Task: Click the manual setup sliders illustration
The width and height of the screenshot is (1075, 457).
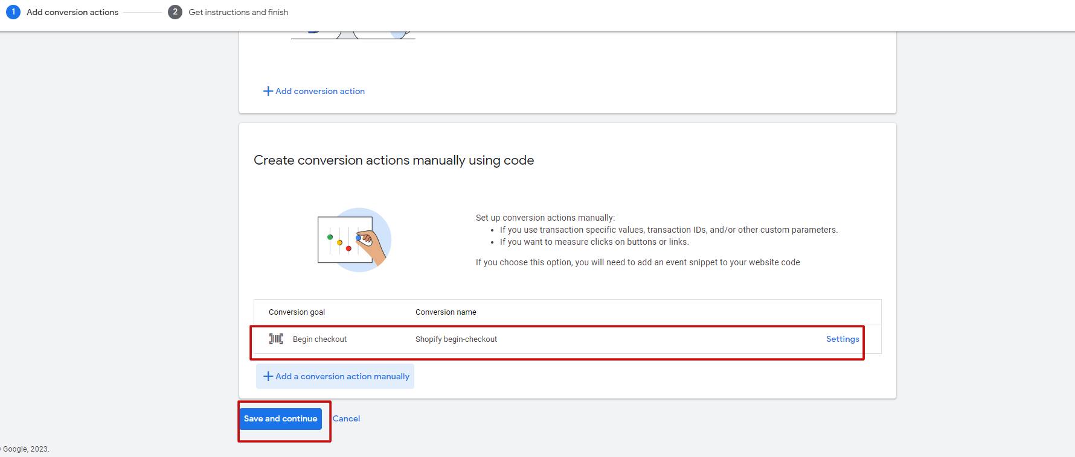Action: [355, 240]
